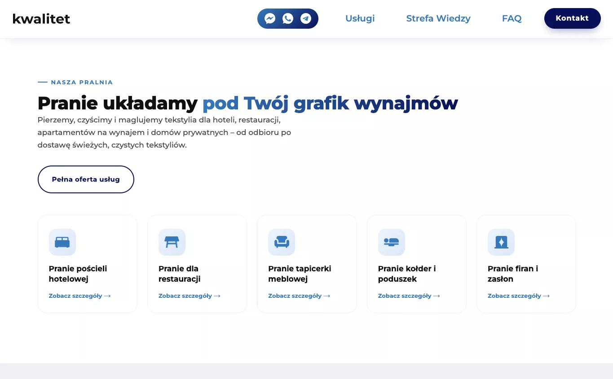Open Zobacz szczegóły under Pranie dla restauracji
This screenshot has height=379, width=613.
(190, 296)
